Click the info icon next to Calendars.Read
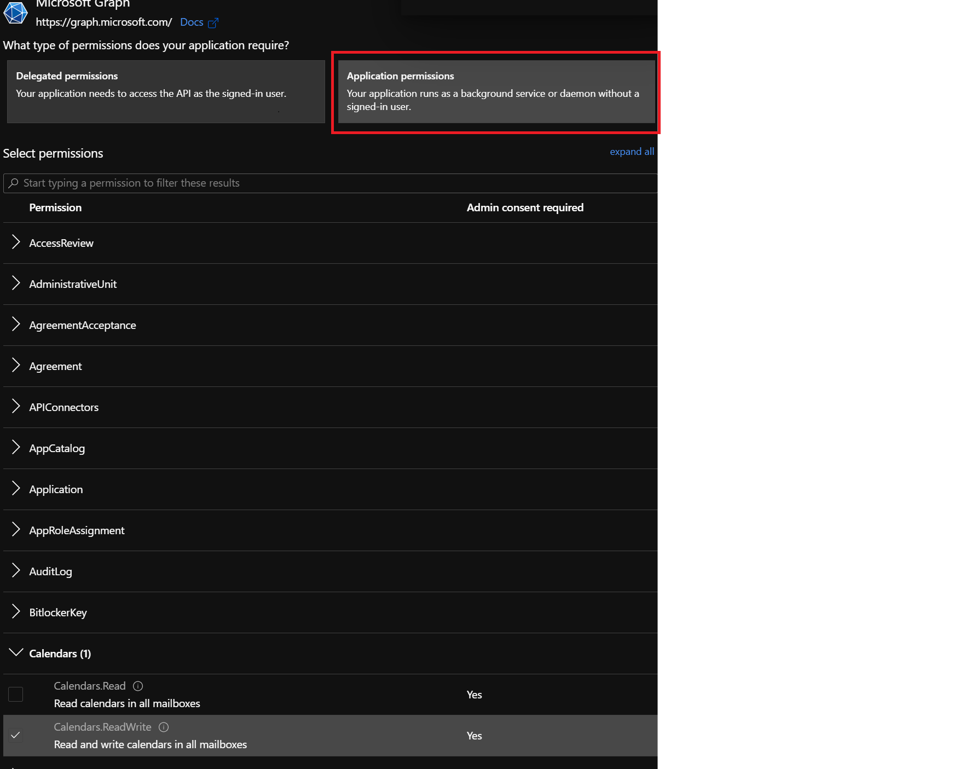Viewport: 954px width, 769px height. pos(138,686)
